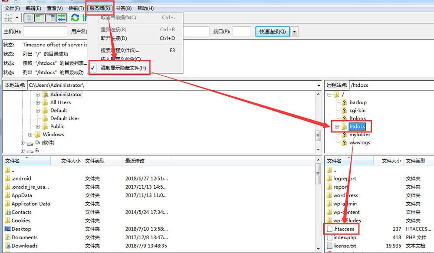This screenshot has width=434, height=253.
Task: Toggle transfer queue display icon
Action: pos(61,18)
